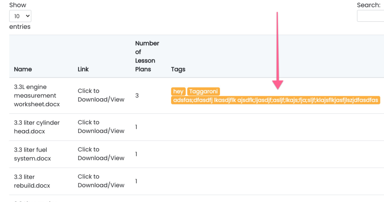384x202 pixels.
Task: Sort table by Link column header
Action: coord(83,69)
